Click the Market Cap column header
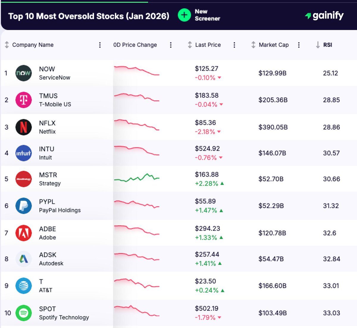This screenshot has height=328, width=357. pyautogui.click(x=274, y=45)
